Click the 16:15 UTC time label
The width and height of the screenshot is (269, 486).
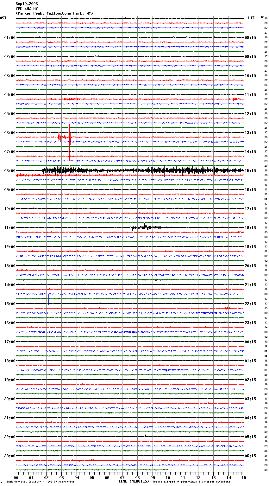pos(250,190)
